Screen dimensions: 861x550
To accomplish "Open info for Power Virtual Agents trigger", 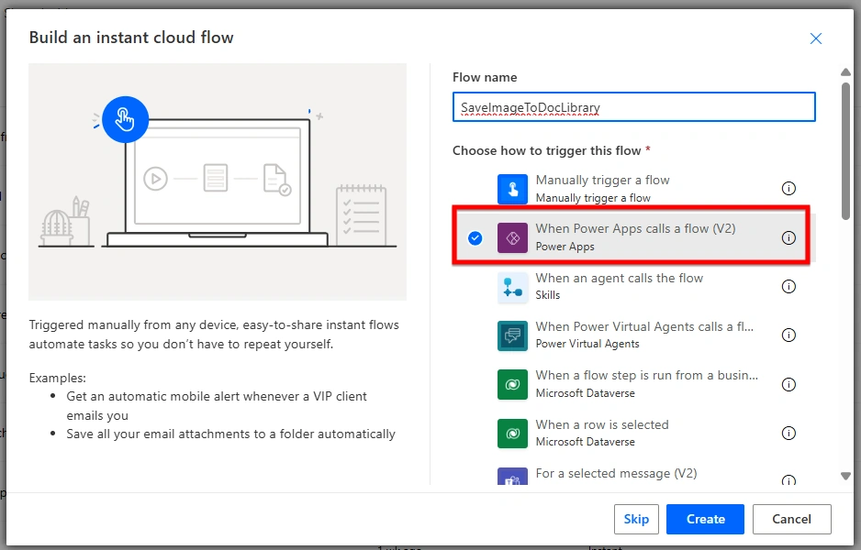I will [788, 335].
